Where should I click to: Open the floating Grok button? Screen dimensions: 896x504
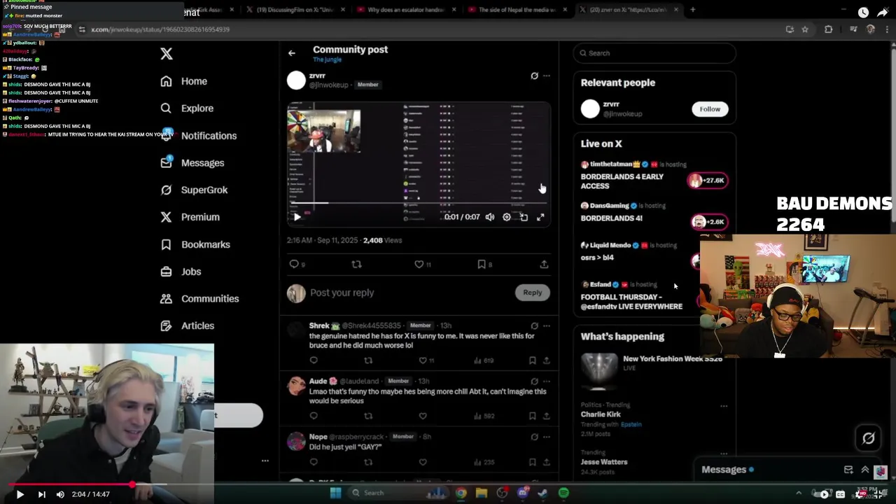[869, 438]
